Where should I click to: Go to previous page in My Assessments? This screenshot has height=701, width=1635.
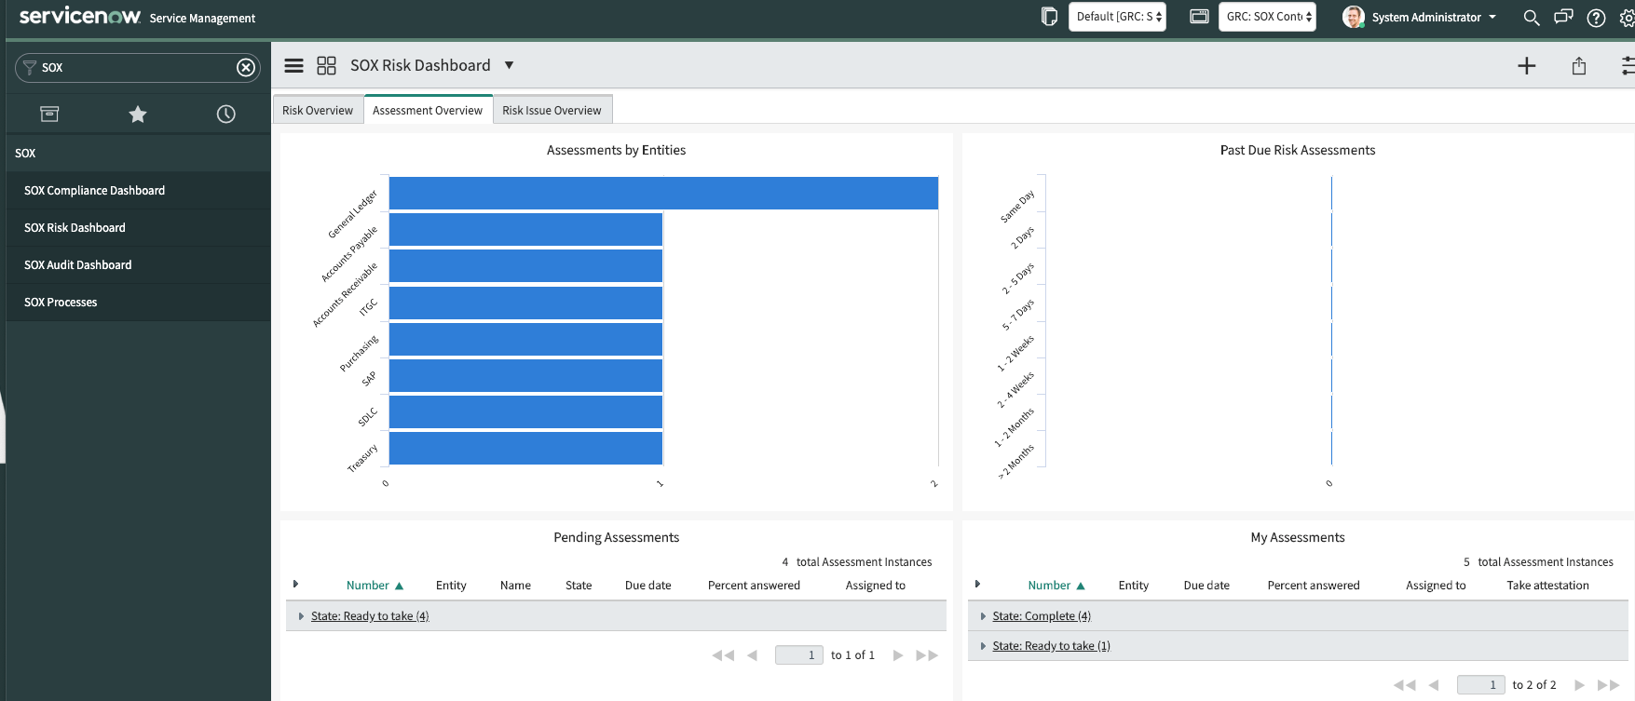1434,685
